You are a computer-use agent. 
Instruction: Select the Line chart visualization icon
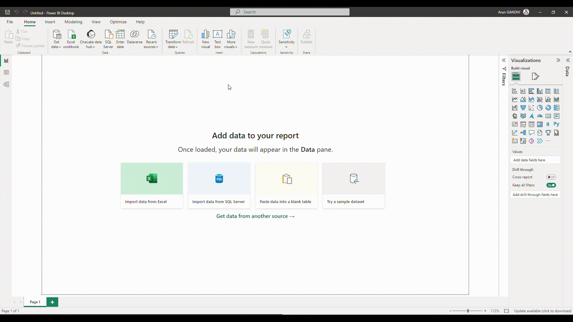pyautogui.click(x=515, y=99)
